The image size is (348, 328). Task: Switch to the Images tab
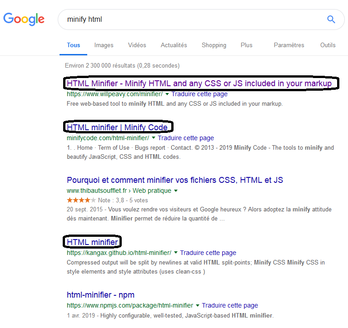tap(104, 45)
